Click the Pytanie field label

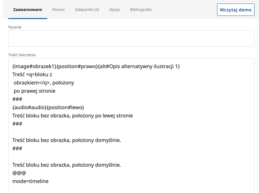(x=15, y=27)
